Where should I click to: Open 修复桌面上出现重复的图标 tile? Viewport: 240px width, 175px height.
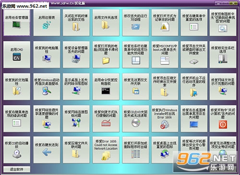click(165, 150)
